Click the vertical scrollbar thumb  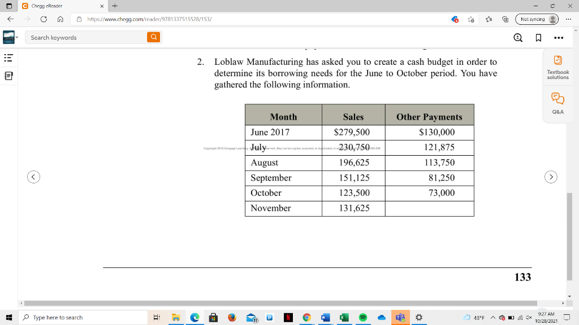569,236
